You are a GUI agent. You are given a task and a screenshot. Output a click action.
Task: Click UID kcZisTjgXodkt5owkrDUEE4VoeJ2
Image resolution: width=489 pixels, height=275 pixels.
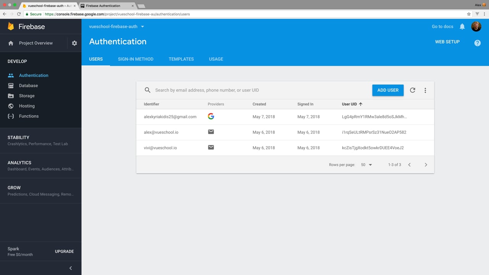(373, 148)
